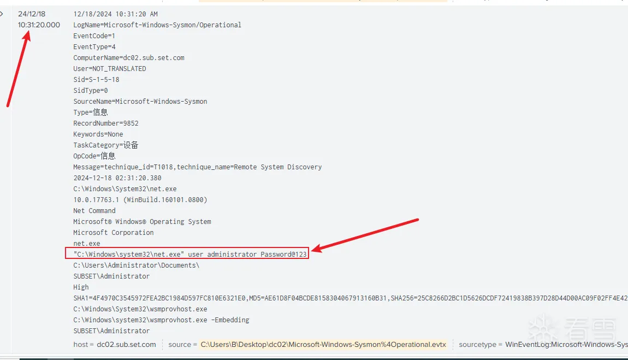Screen dimensions: 628x360
Task: Click Microsoft Windows Operating System line
Action: click(142, 221)
